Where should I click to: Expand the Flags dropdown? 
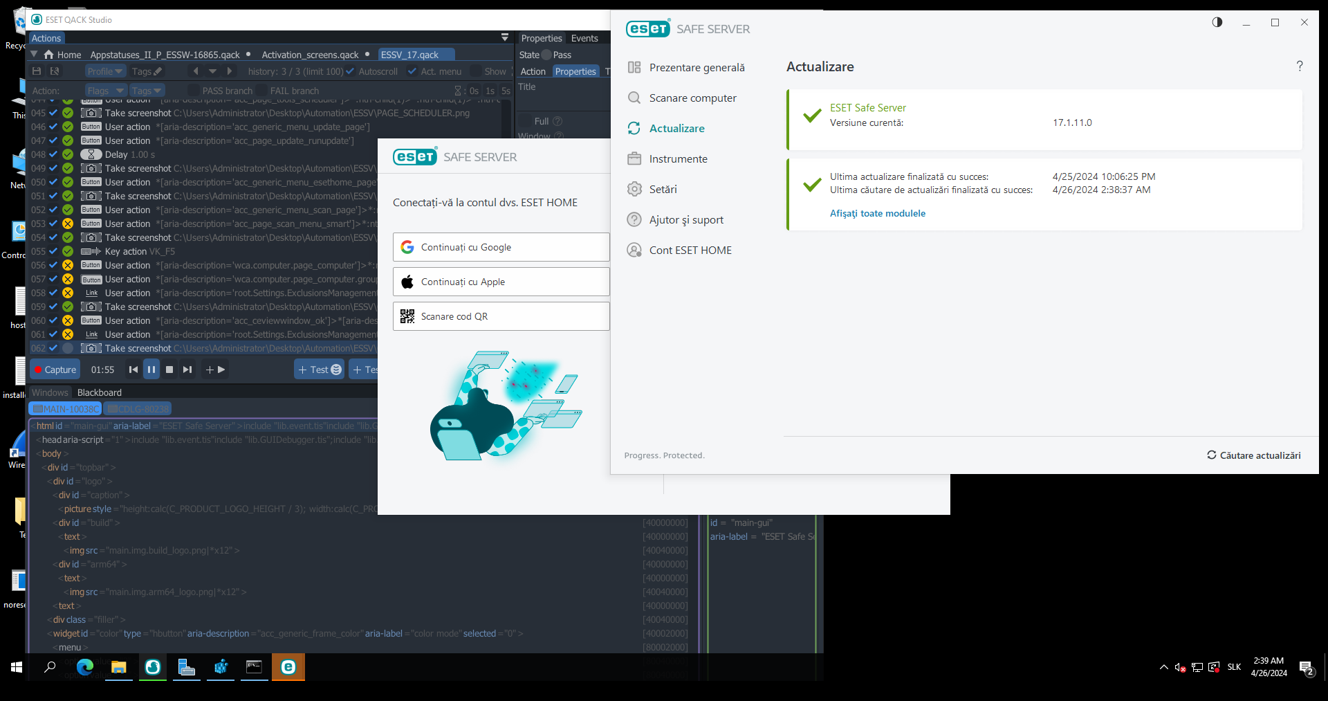pos(106,91)
